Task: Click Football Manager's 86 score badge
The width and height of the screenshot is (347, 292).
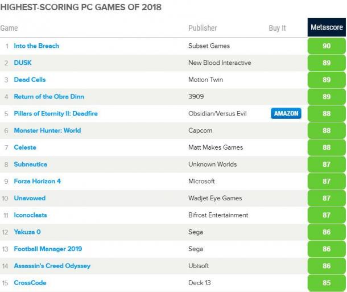Action: point(327,249)
